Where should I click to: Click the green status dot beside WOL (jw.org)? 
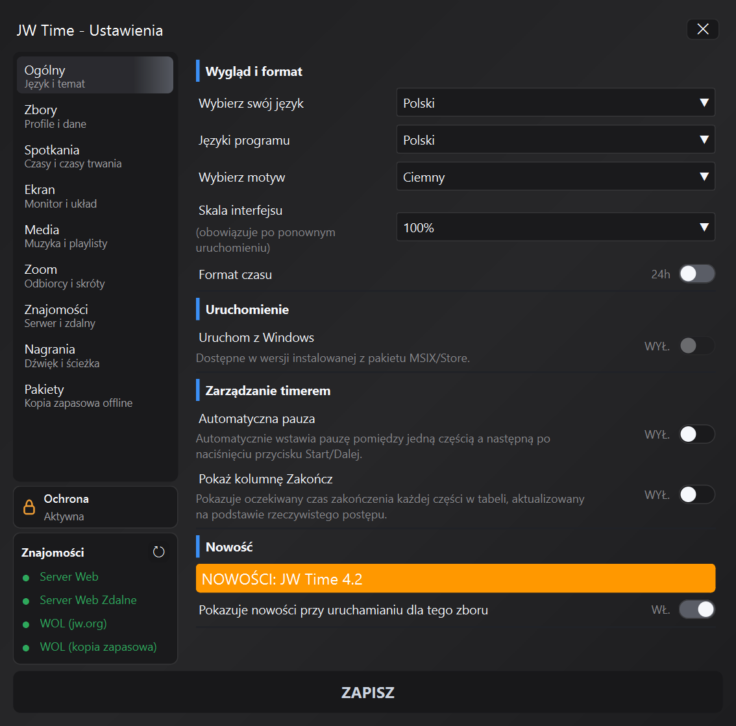[26, 625]
